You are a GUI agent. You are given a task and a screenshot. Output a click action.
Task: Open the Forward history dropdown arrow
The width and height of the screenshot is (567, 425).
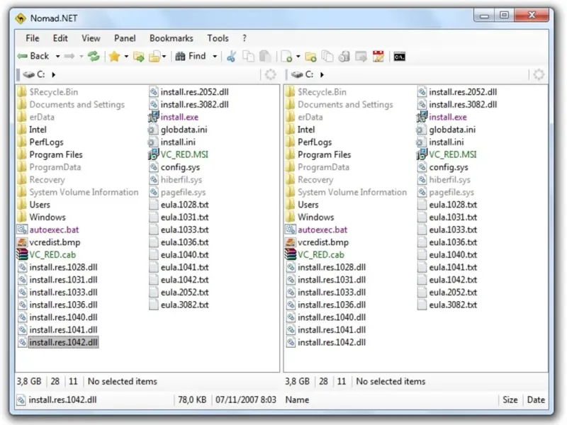[x=82, y=57]
